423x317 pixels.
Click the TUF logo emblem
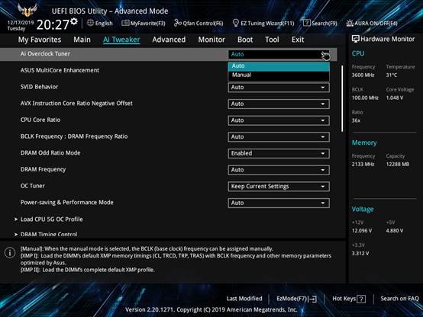coord(27,10)
